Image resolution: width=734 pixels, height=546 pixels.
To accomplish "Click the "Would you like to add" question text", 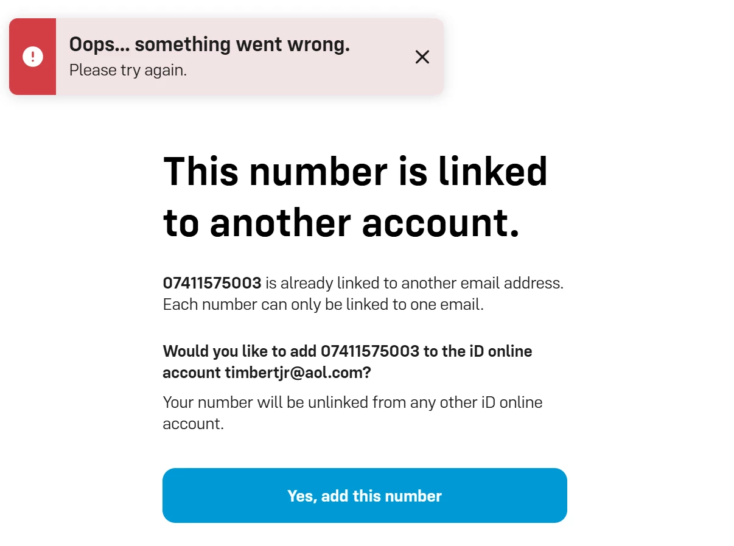I will pyautogui.click(x=240, y=351).
